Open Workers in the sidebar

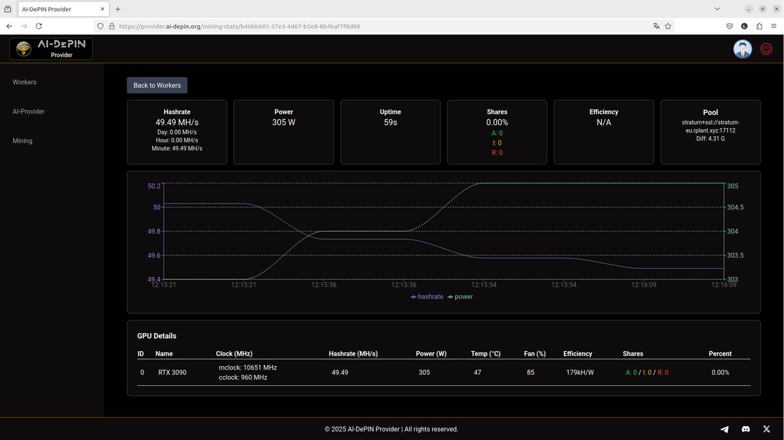coord(24,82)
